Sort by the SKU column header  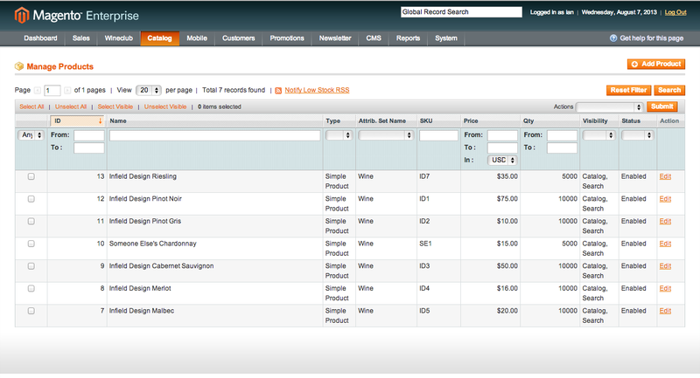tap(426, 121)
